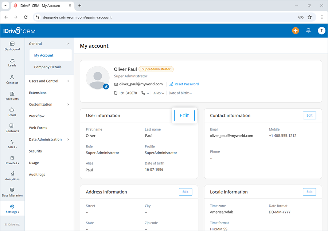Screen dimensions: 328x231
Task: Open the Accounts section
Action: (12, 96)
